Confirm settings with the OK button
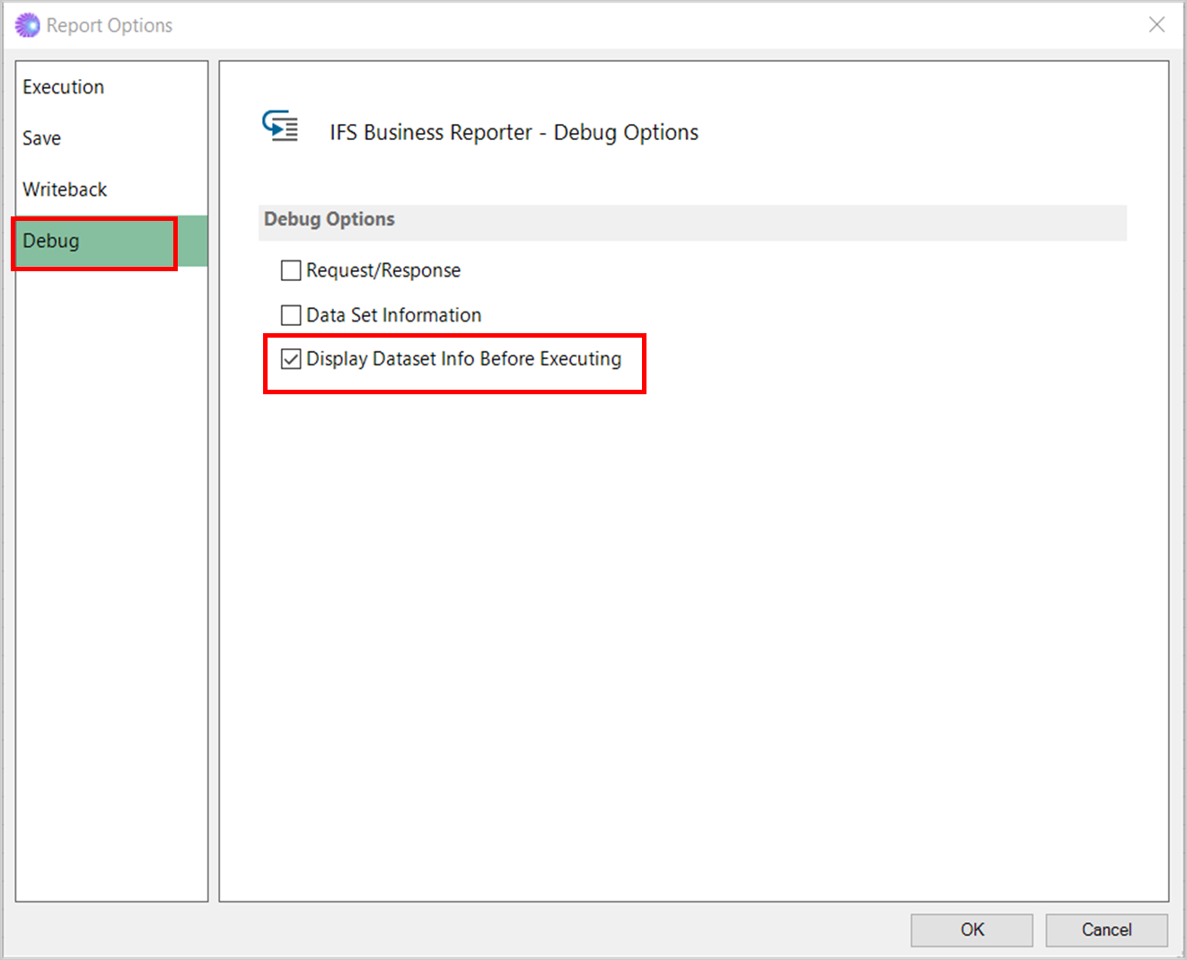The width and height of the screenshot is (1187, 960). coord(972,929)
